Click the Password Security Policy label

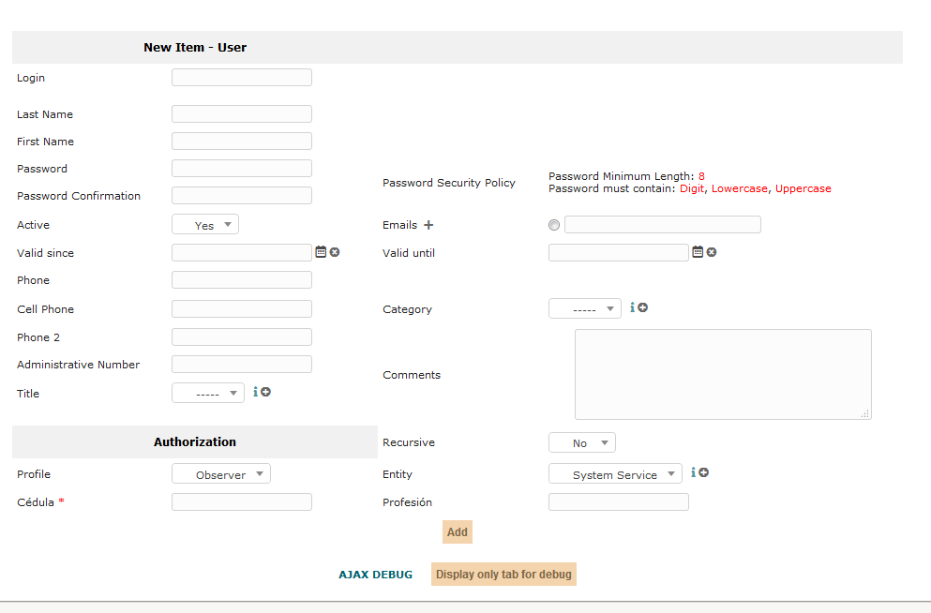click(449, 183)
